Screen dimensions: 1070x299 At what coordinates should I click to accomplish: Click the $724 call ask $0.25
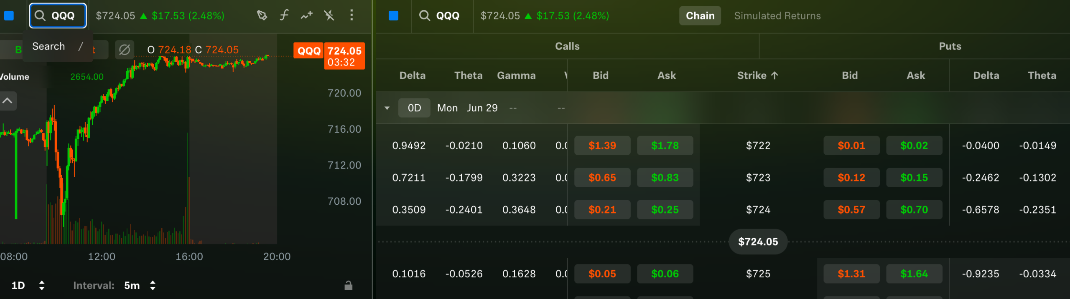[x=665, y=210]
